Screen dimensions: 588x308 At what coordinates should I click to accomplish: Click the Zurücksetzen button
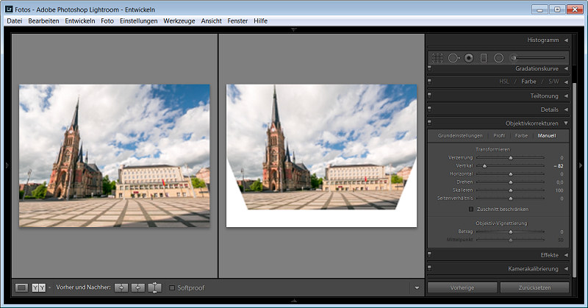pyautogui.click(x=534, y=287)
